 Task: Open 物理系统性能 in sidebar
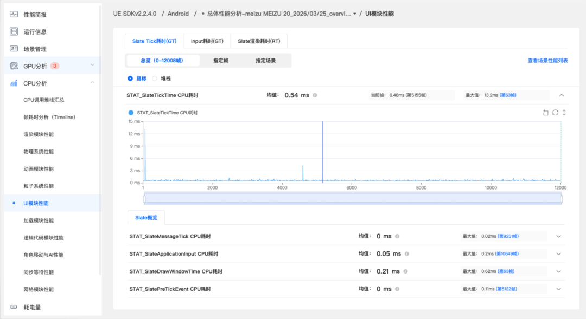point(39,152)
